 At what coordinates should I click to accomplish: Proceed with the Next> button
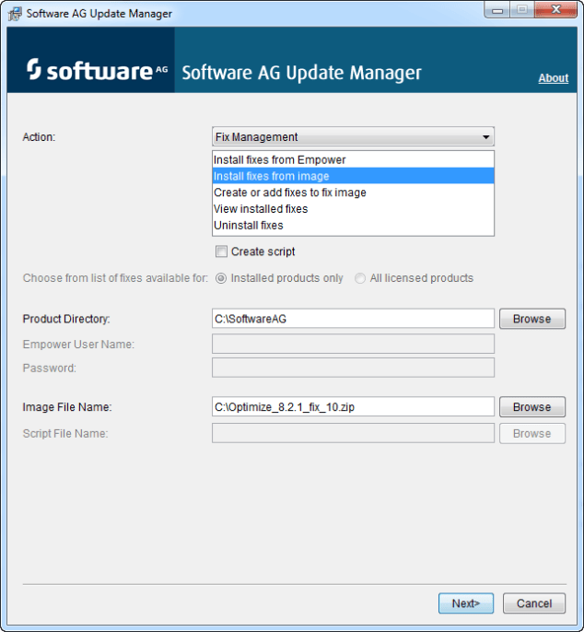tap(466, 603)
